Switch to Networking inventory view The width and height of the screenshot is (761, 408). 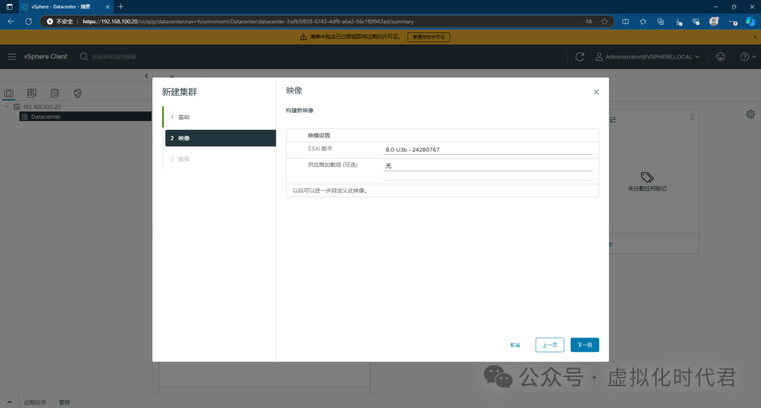point(78,93)
